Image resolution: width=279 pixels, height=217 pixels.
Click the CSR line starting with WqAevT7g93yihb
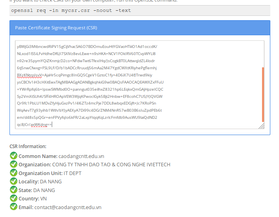pos(89,110)
